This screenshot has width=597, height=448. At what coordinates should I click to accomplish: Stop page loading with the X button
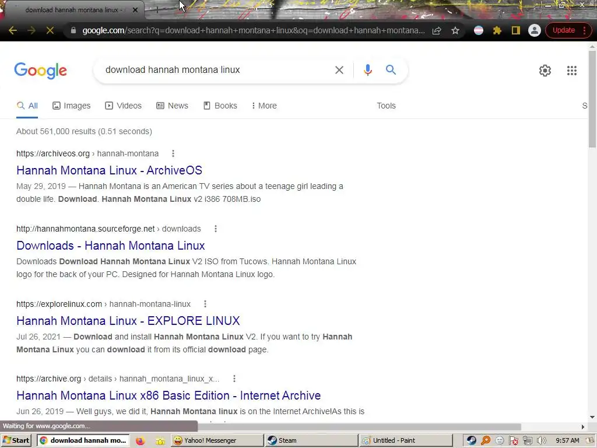pyautogui.click(x=50, y=30)
